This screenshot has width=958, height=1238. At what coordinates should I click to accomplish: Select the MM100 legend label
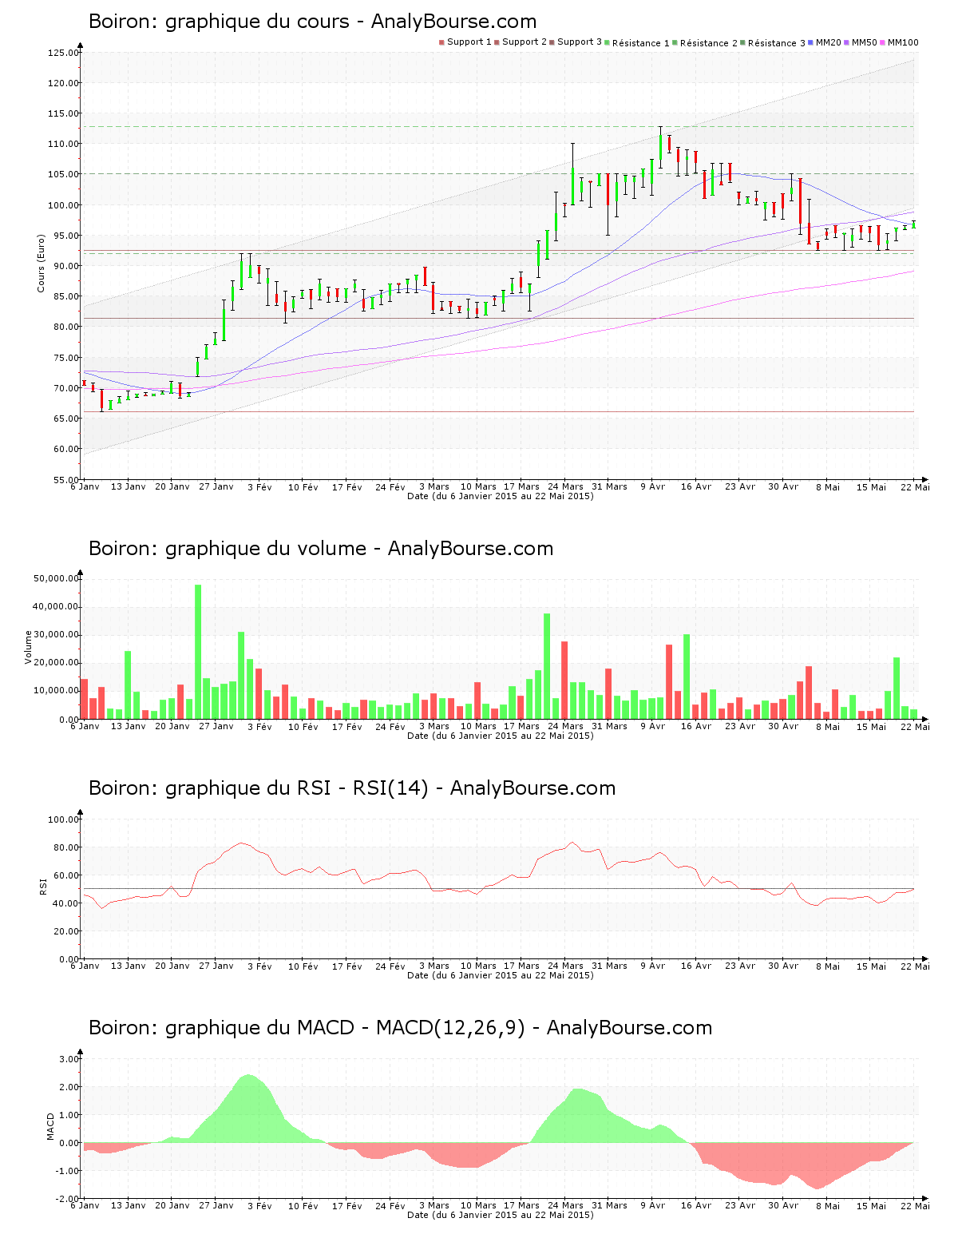pos(903,42)
